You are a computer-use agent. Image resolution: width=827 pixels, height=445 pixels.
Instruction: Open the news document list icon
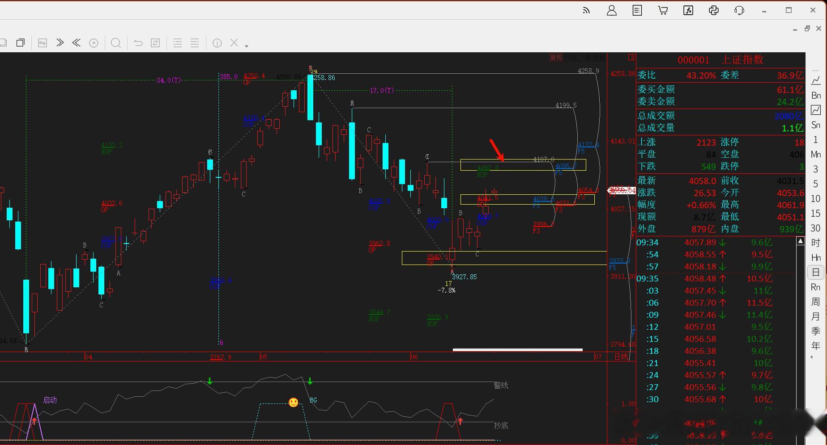click(637, 10)
